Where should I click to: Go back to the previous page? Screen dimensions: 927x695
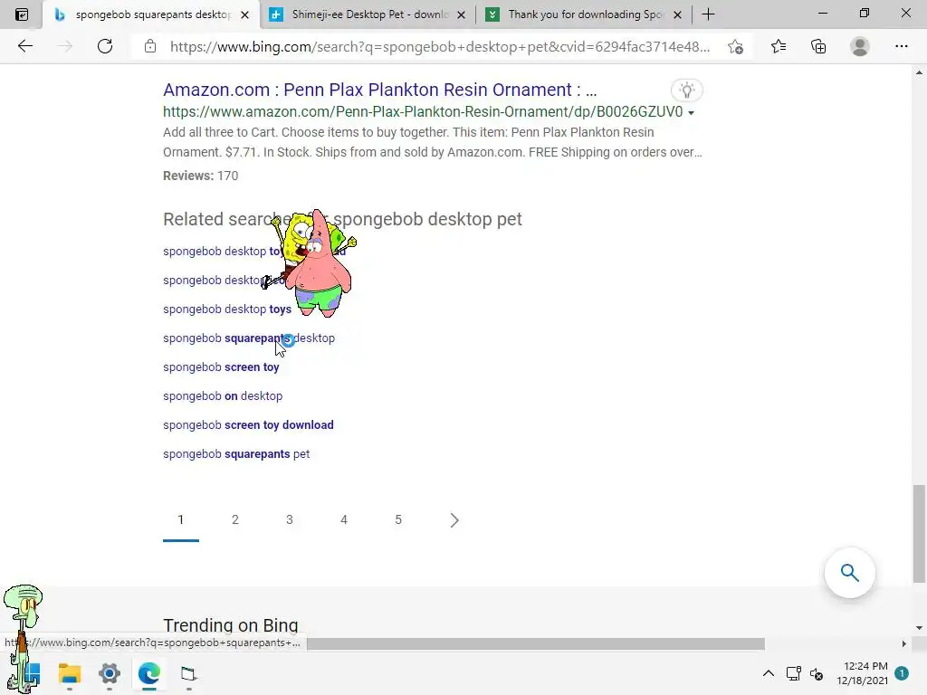24,46
